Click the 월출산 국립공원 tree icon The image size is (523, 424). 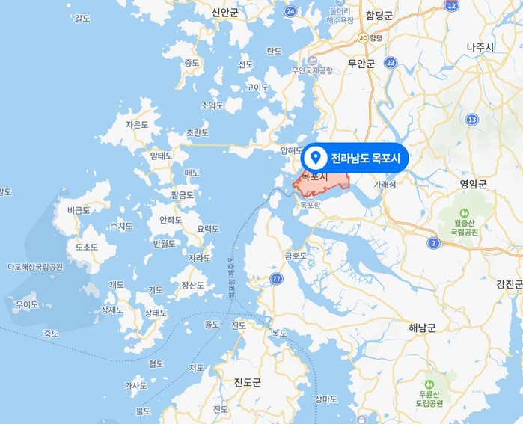pyautogui.click(x=465, y=213)
